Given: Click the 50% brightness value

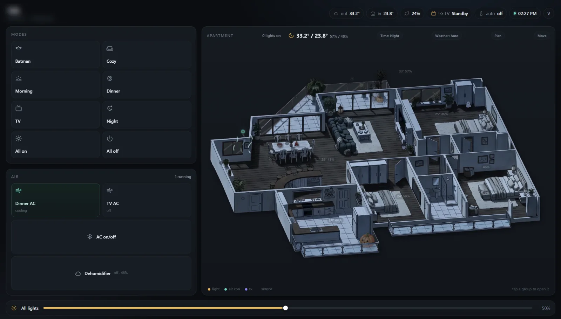Looking at the screenshot, I should [546, 308].
